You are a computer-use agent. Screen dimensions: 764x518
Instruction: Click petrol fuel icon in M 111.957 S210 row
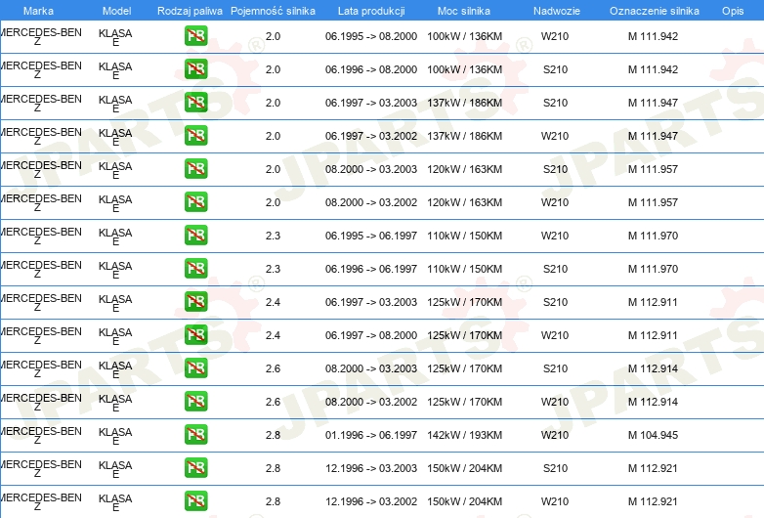tap(195, 169)
